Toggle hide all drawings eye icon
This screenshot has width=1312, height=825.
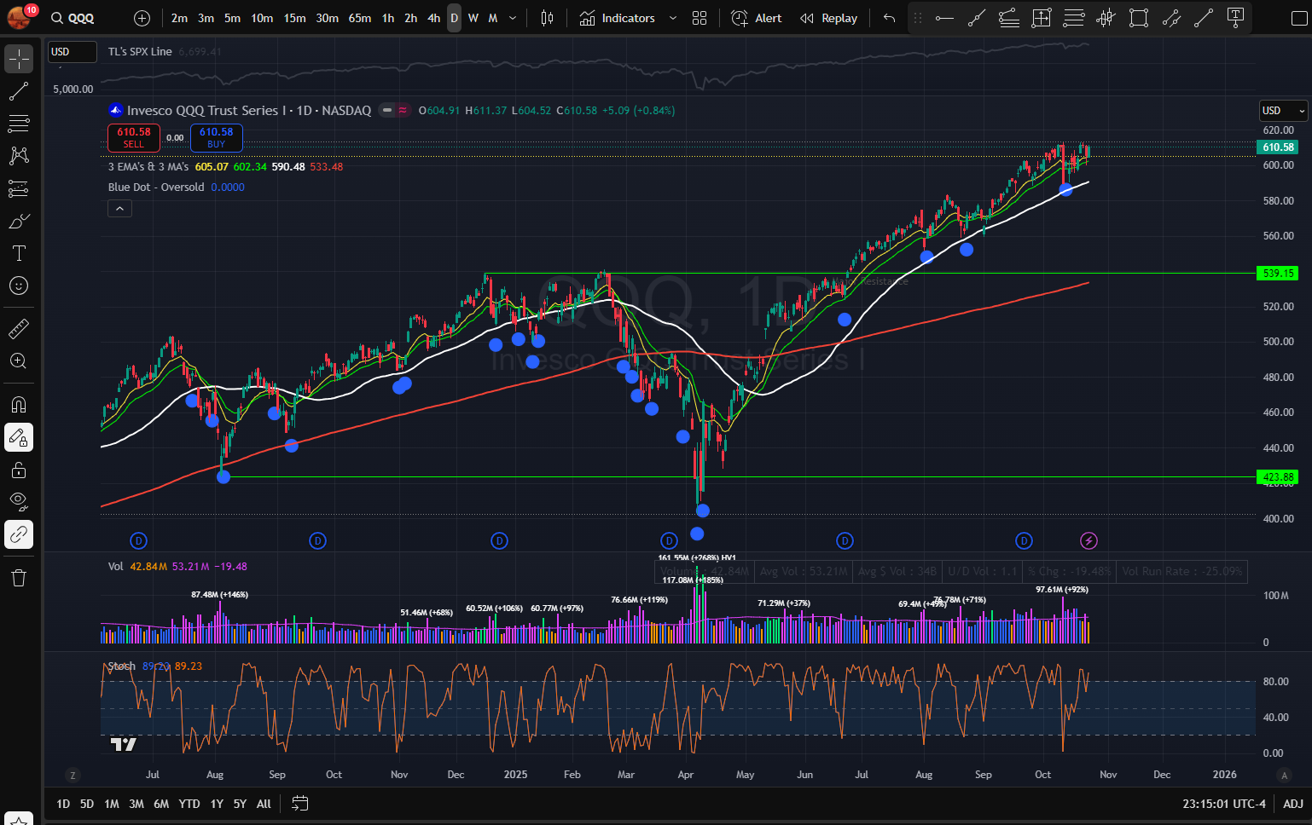[19, 502]
